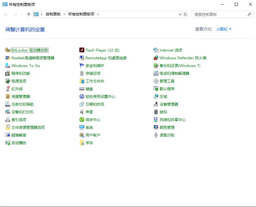Open the 键盘 text link
The image size is (256, 207).
(x=89, y=89)
